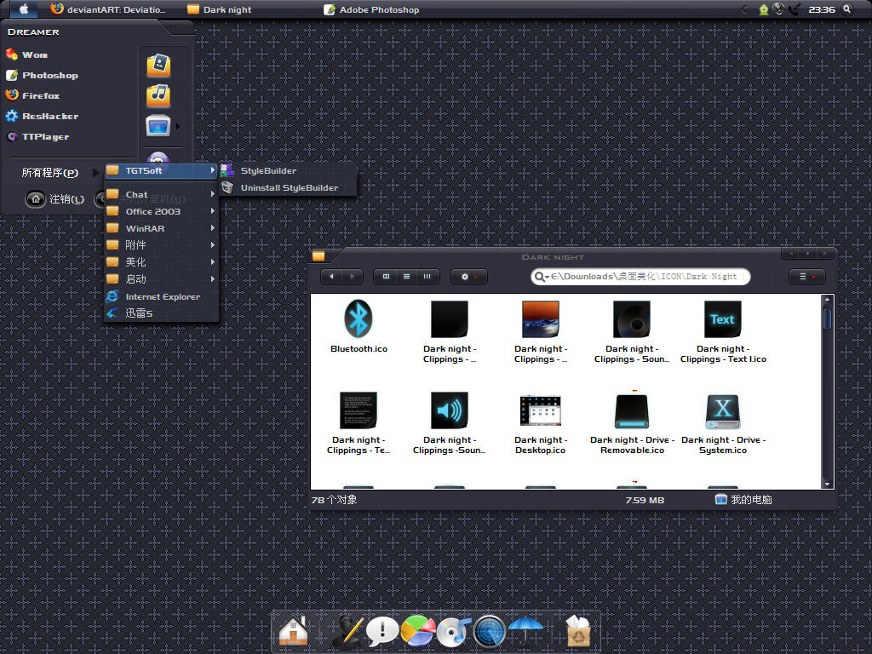Launch Photoshop from start menu
This screenshot has width=872, height=654.
click(x=42, y=75)
